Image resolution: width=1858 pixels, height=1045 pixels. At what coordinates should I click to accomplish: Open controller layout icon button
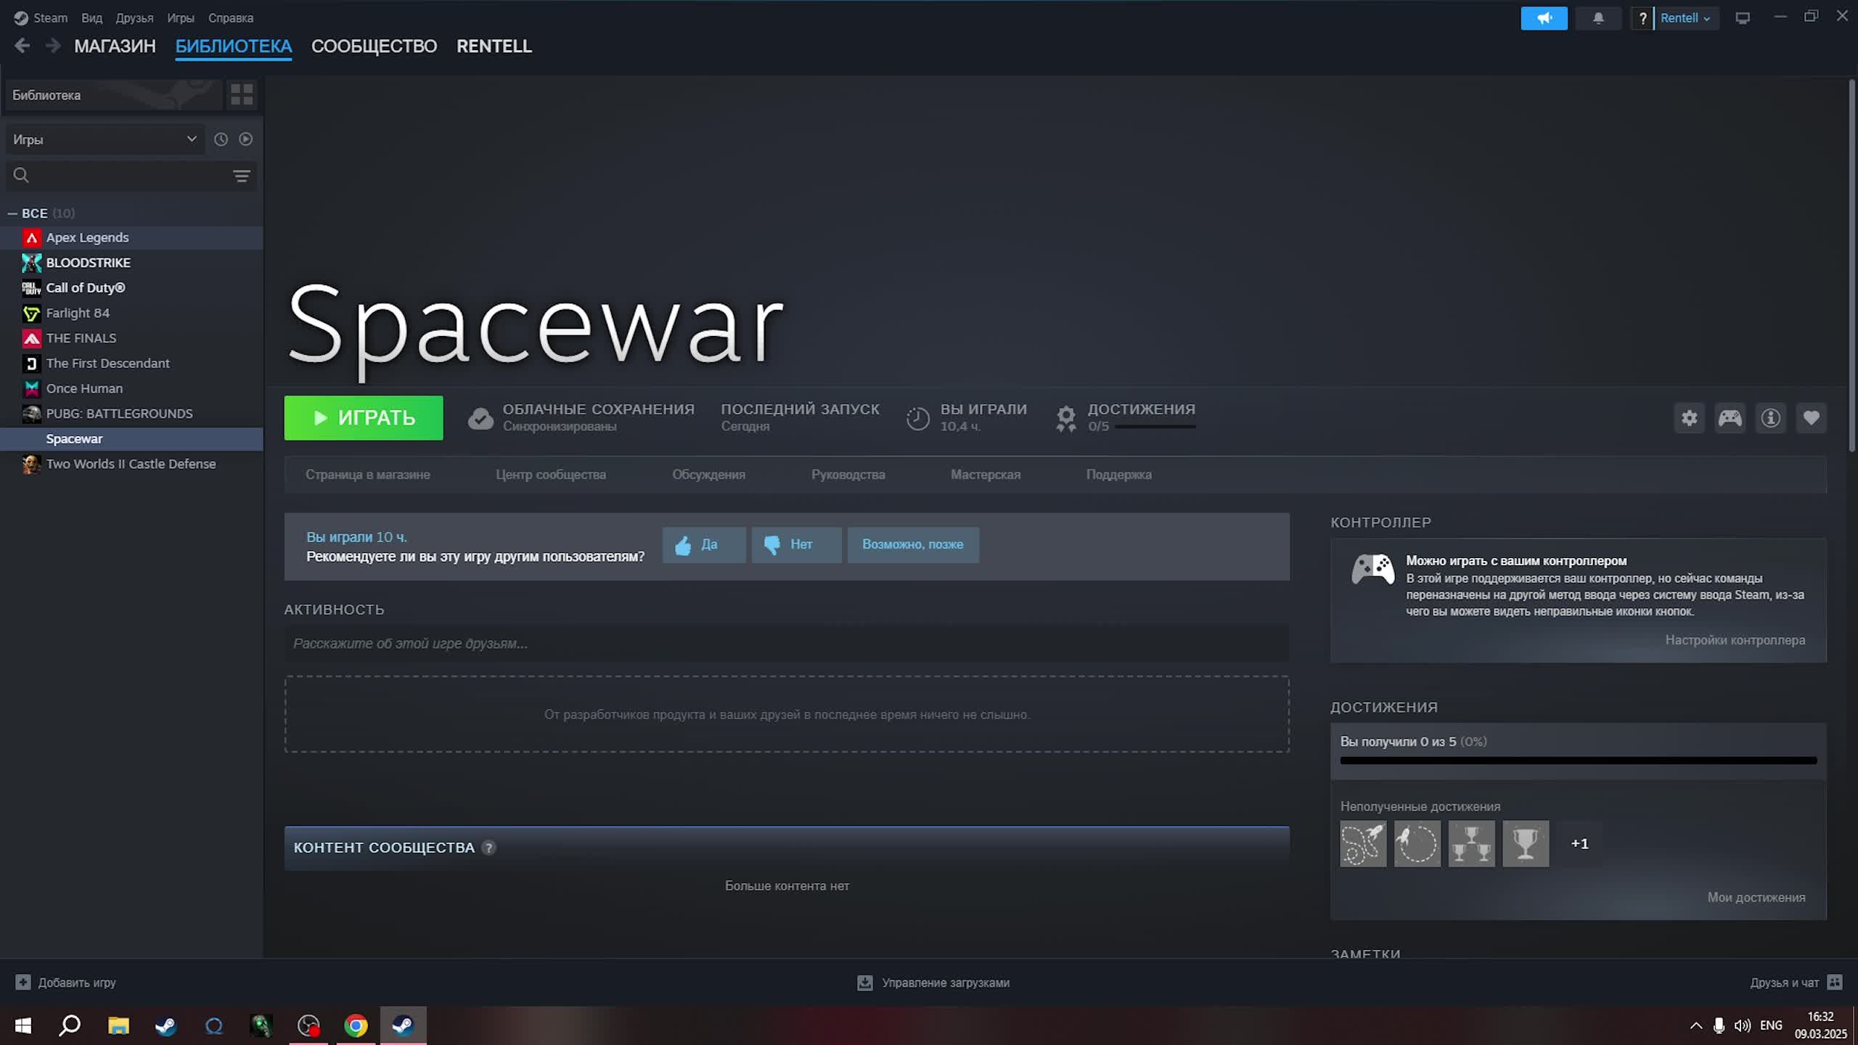[1730, 418]
